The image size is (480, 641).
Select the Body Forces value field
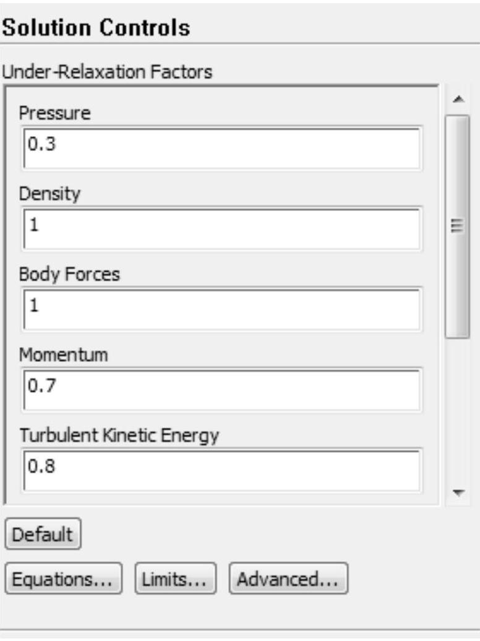pos(221,308)
